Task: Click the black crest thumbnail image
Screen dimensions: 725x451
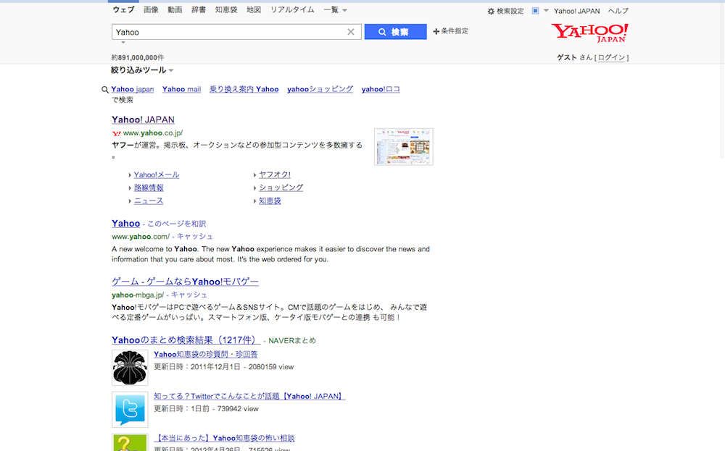Action: point(130,367)
